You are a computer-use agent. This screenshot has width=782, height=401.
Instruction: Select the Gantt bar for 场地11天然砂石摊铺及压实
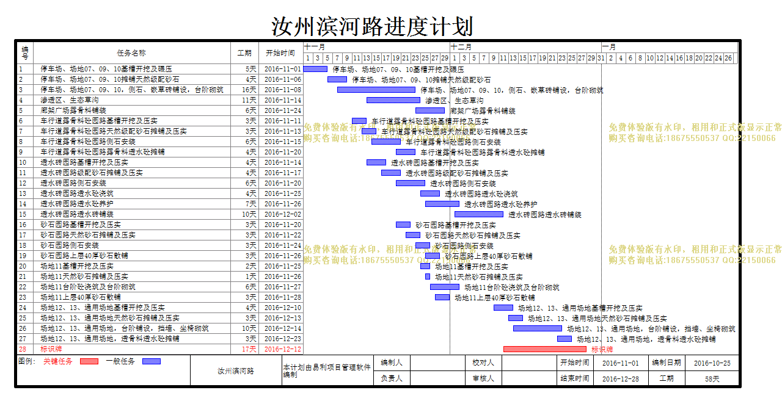428,276
